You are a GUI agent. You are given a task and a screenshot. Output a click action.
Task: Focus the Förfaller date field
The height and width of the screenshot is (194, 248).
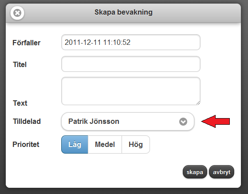click(131, 42)
